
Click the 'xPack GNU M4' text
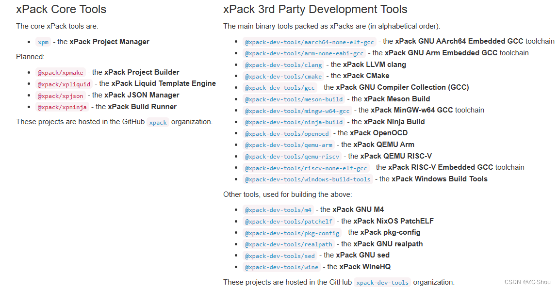[358, 210]
